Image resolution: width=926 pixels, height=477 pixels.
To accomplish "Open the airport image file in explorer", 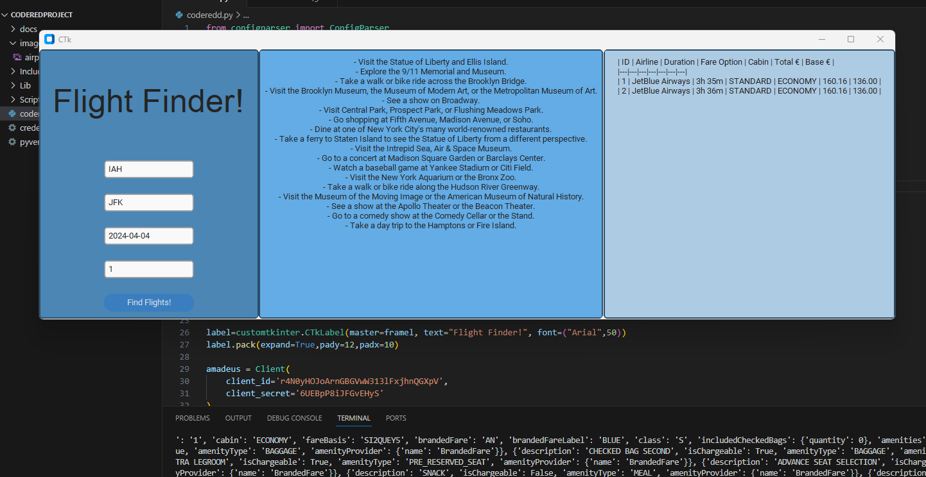I will tap(26, 57).
